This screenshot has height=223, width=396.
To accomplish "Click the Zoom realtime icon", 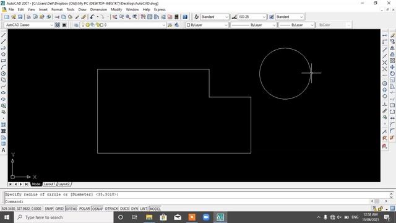I will pyautogui.click(x=121, y=17).
